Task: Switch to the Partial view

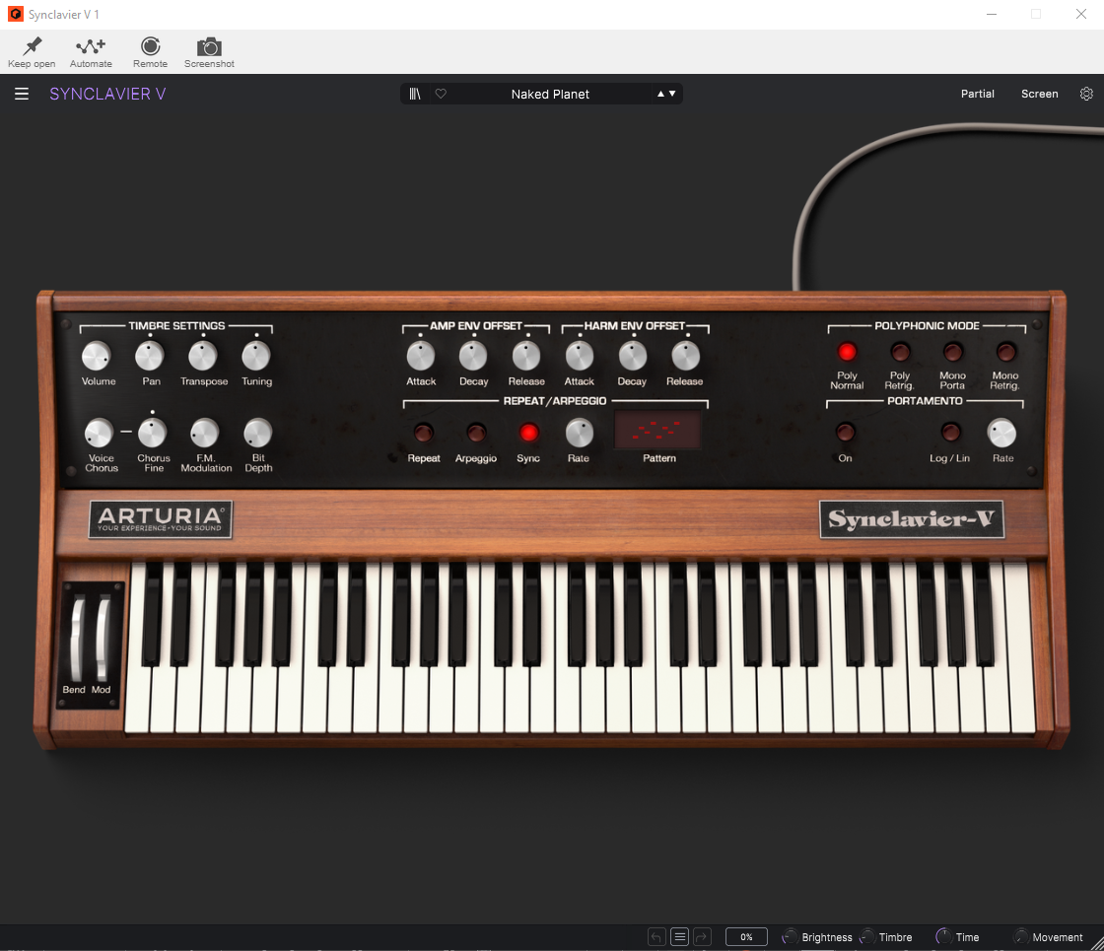Action: [x=977, y=93]
